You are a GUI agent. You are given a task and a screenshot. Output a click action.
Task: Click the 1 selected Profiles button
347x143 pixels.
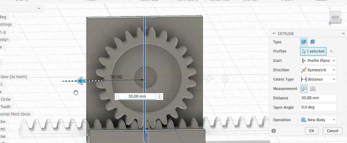pos(313,51)
